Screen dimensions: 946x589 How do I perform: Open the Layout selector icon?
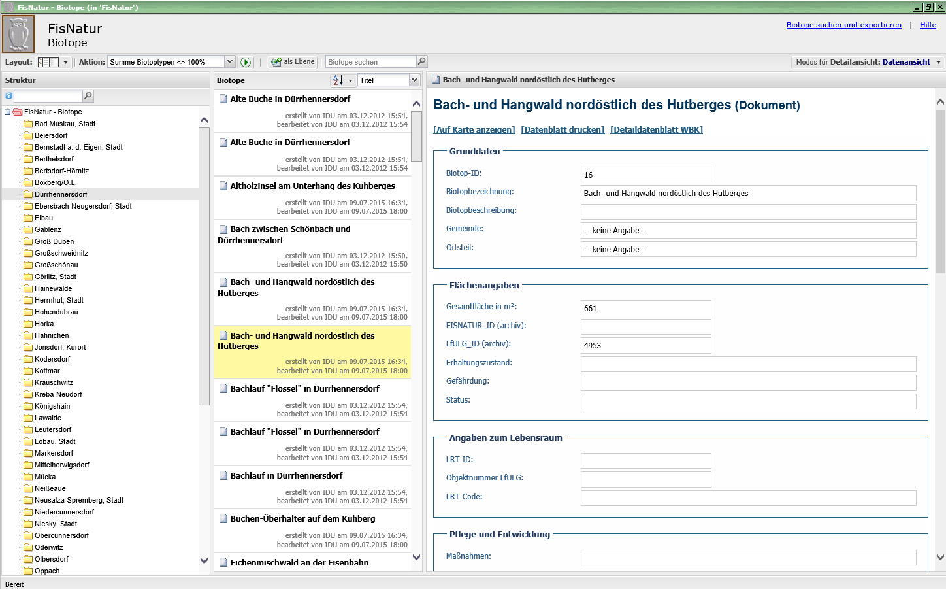49,62
